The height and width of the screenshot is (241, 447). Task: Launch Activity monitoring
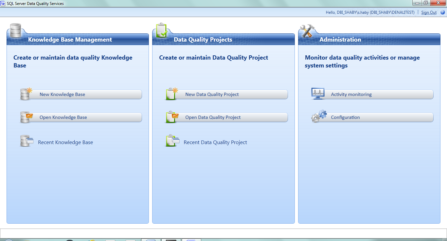point(372,94)
